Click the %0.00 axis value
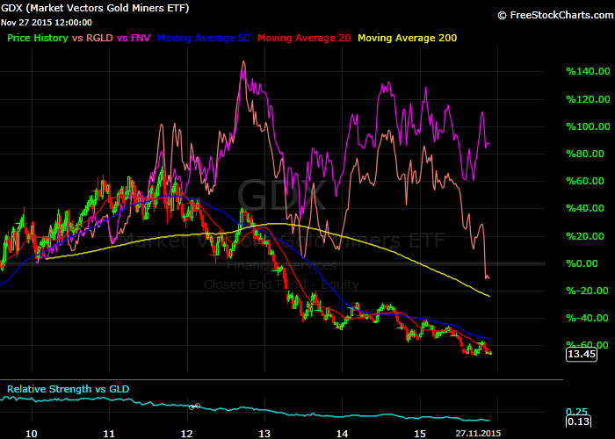 pyautogui.click(x=582, y=263)
